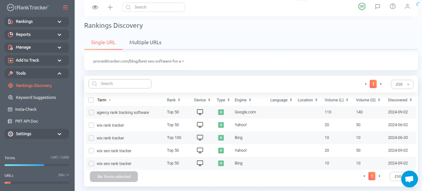Image resolution: width=422 pixels, height=191 pixels.
Task: Click the green 96 score badge
Action: tap(362, 7)
